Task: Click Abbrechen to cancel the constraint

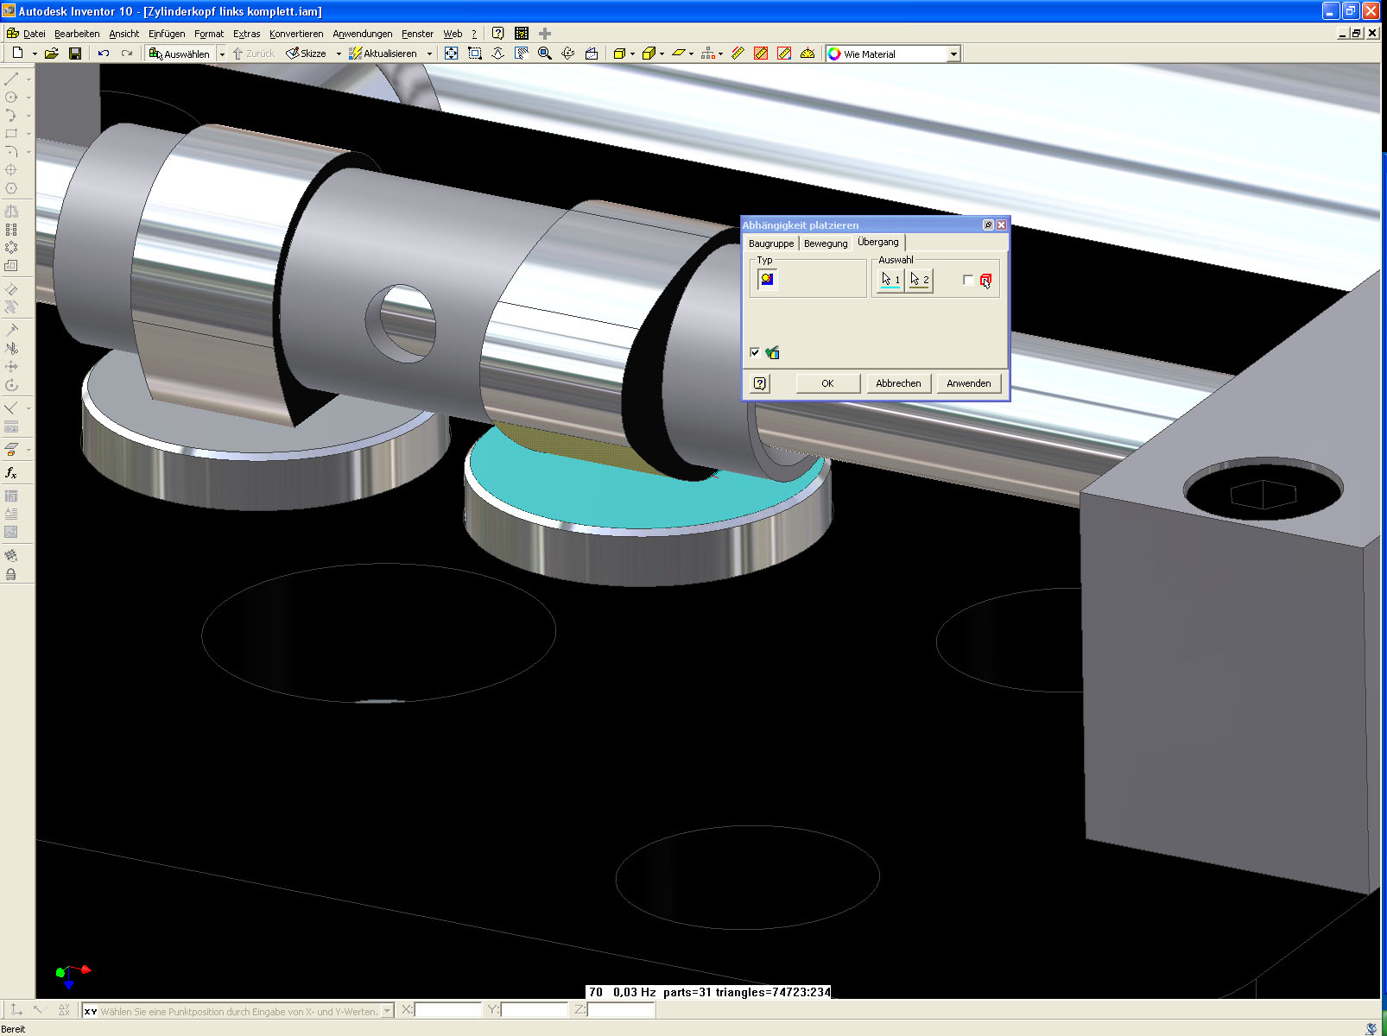Action: (898, 383)
